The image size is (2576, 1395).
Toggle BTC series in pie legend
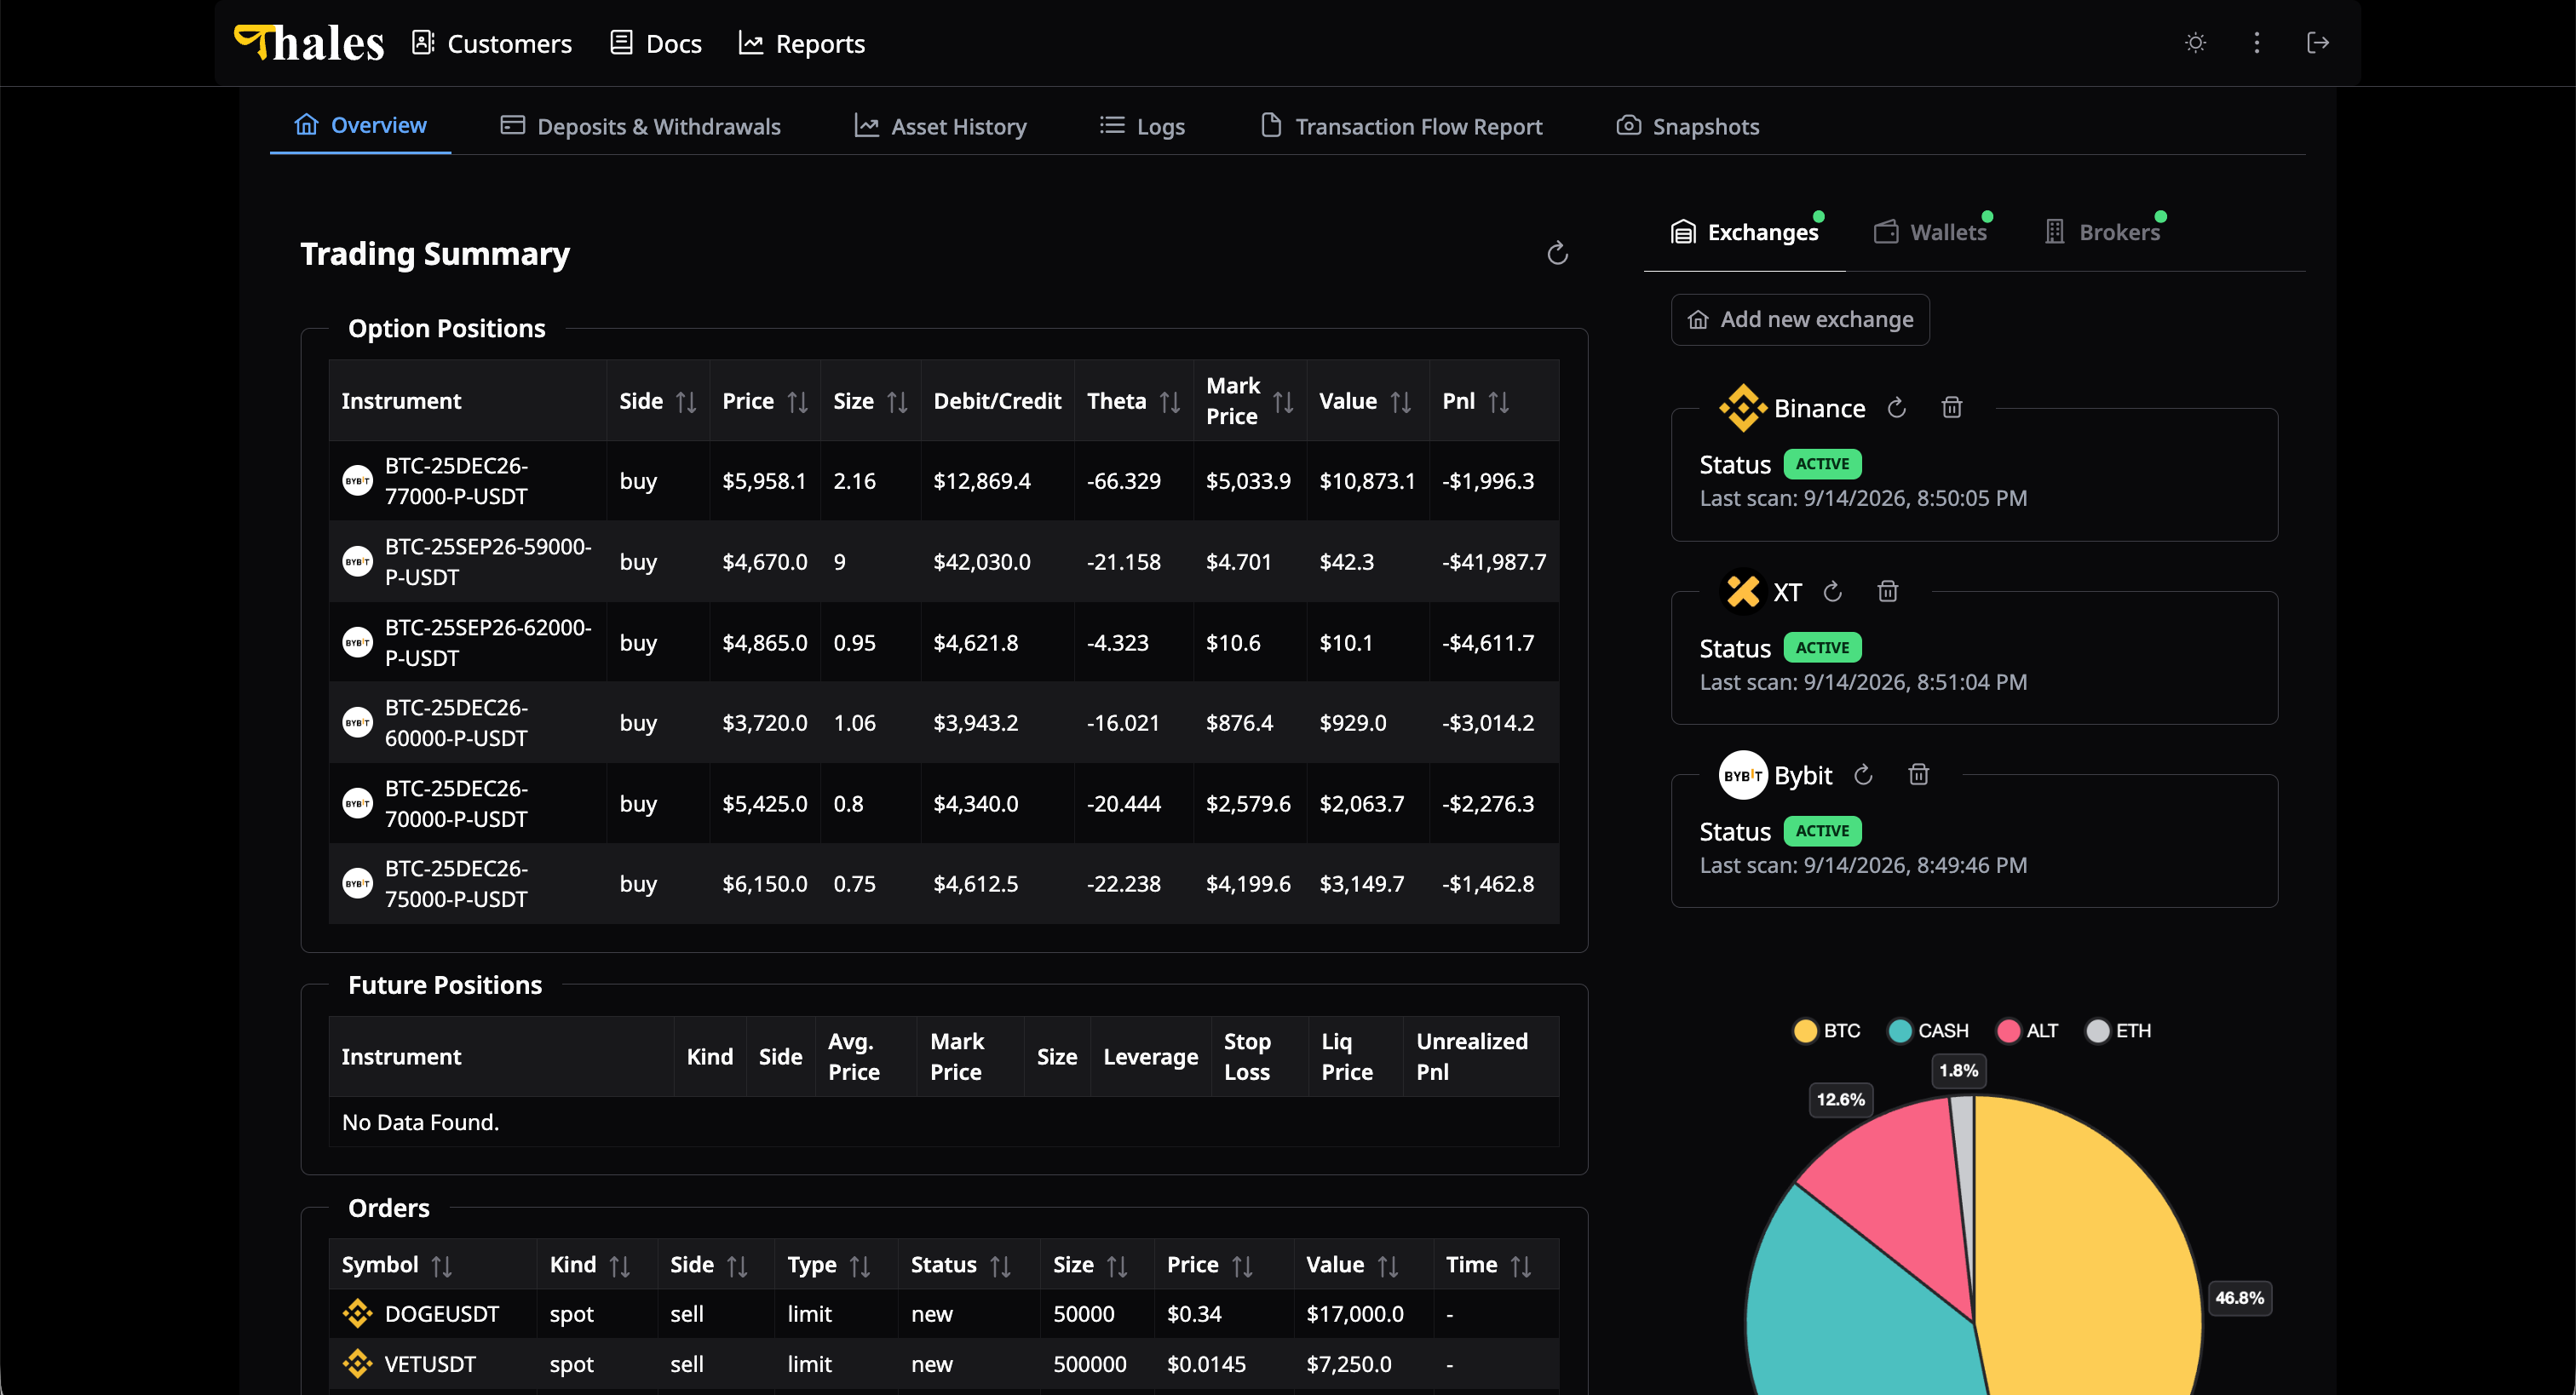1827,1031
